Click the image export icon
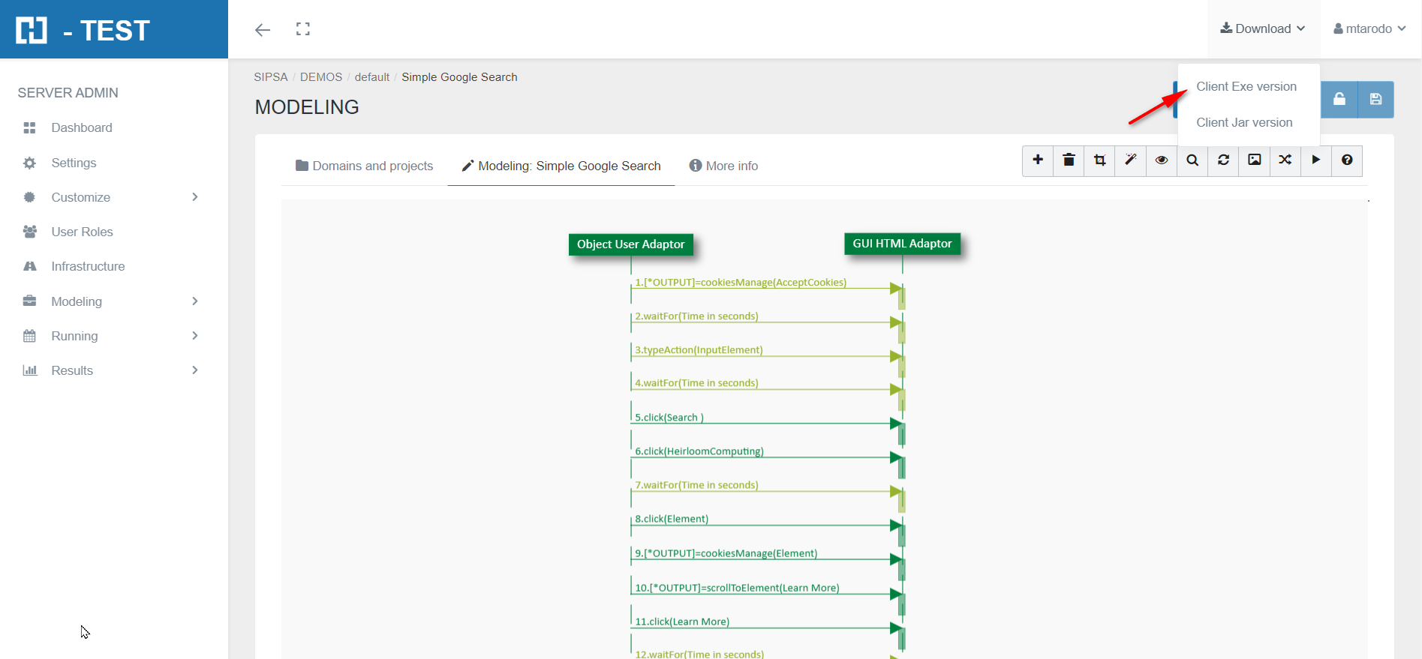Image resolution: width=1422 pixels, height=659 pixels. [1254, 160]
